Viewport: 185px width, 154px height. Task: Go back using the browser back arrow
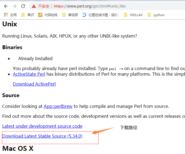tap(6, 6)
